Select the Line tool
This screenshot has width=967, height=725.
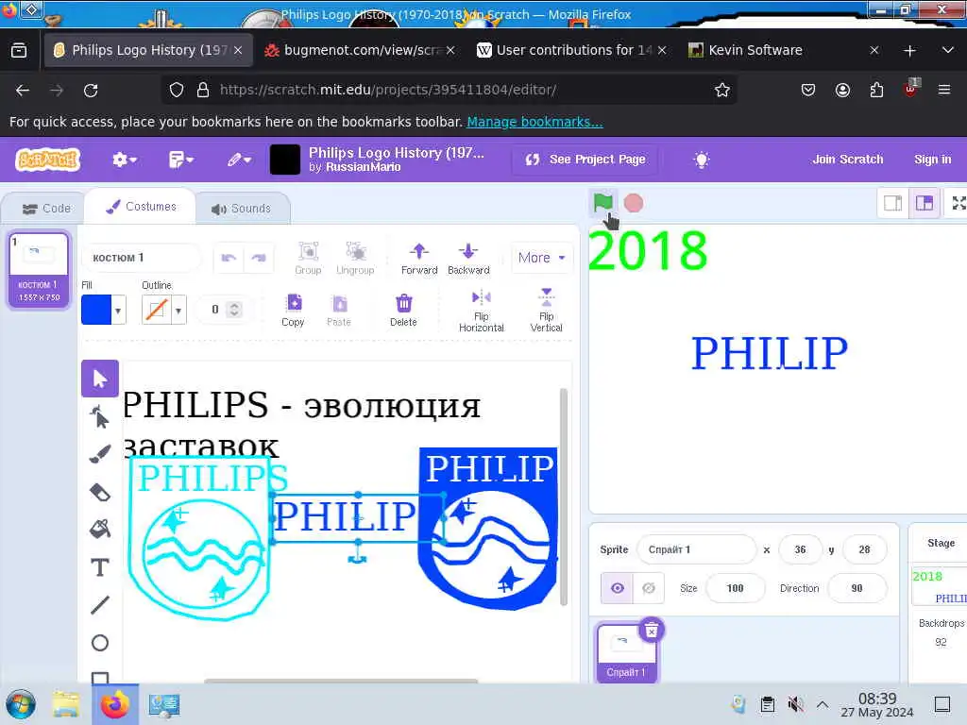click(100, 605)
